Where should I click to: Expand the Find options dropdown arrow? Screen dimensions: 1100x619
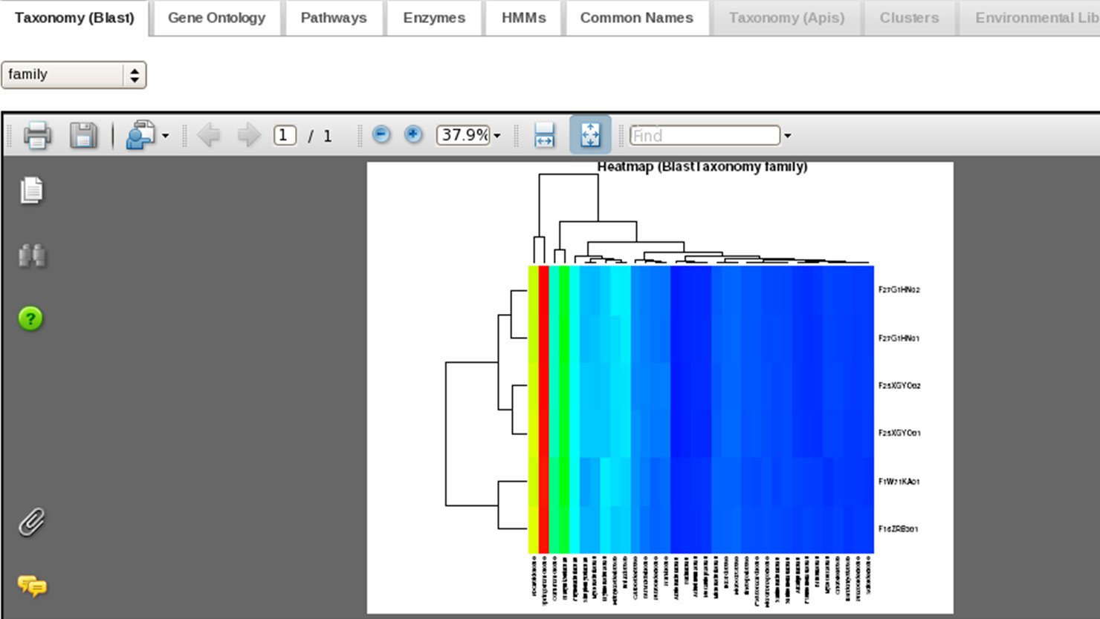click(x=788, y=136)
